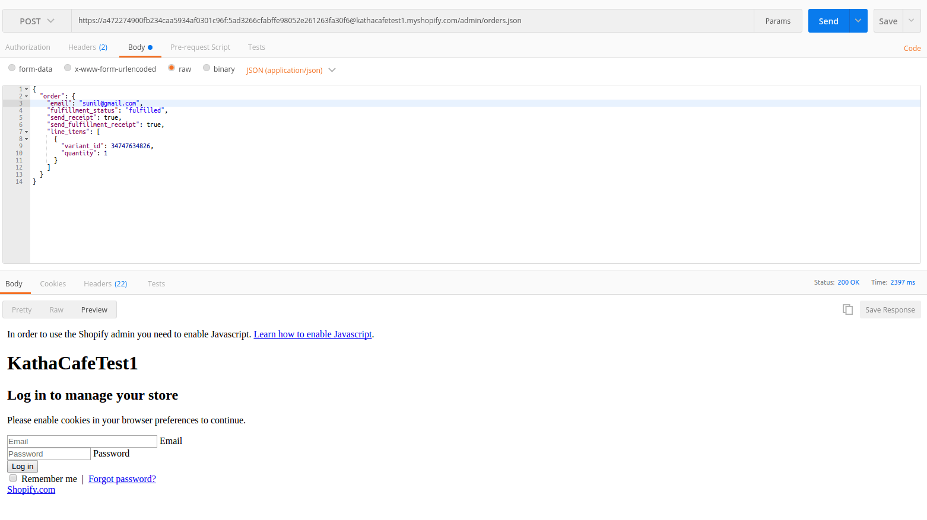Click the "Log in to manage your store" heading
927x520 pixels.
coord(93,395)
